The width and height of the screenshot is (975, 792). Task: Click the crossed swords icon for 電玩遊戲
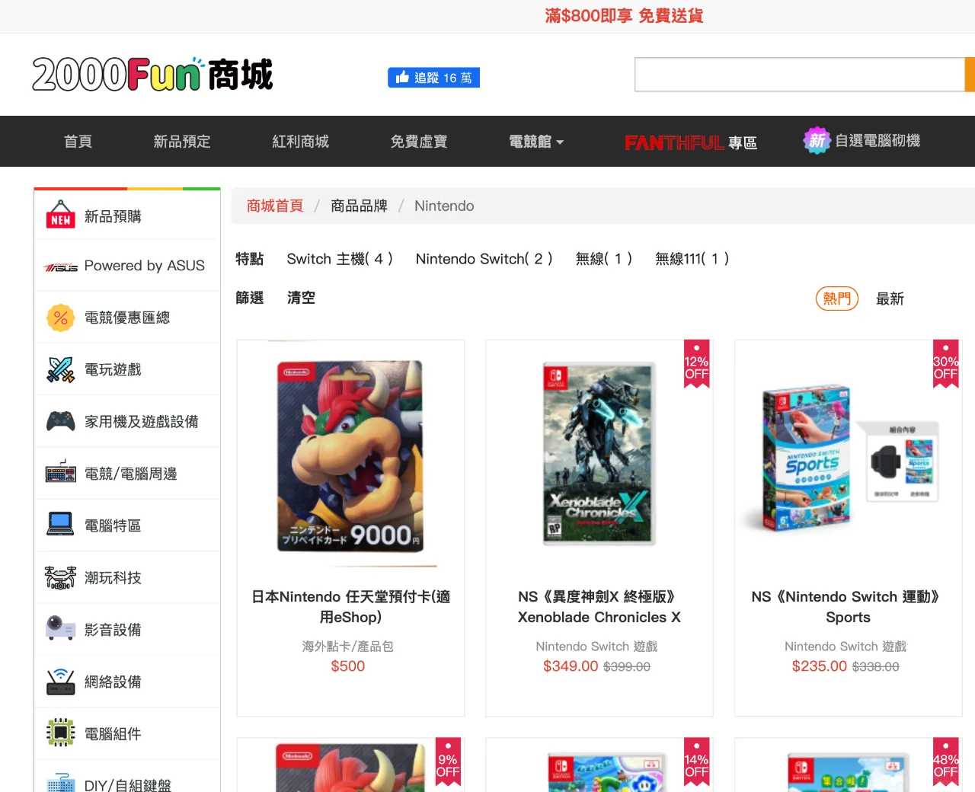tap(61, 369)
